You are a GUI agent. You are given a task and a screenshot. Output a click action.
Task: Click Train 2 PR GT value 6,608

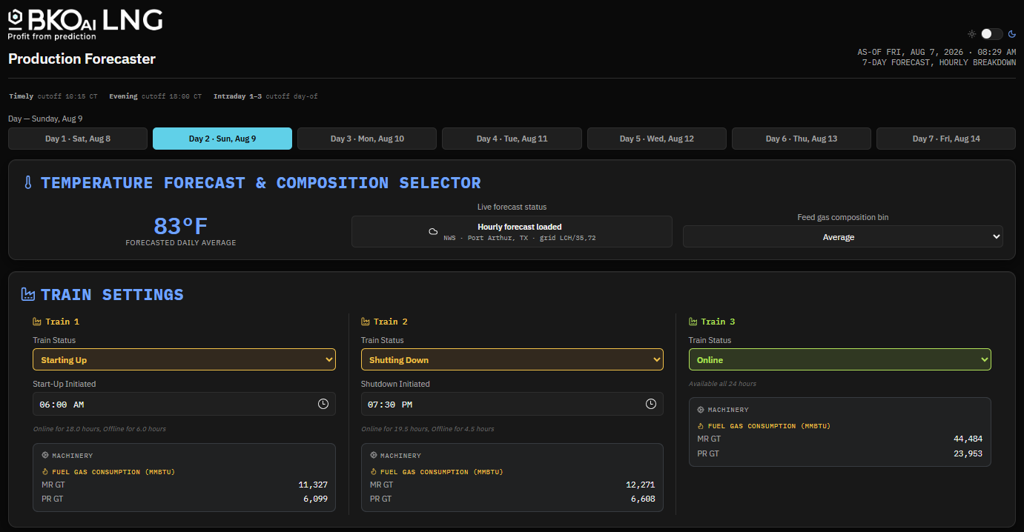pos(643,499)
